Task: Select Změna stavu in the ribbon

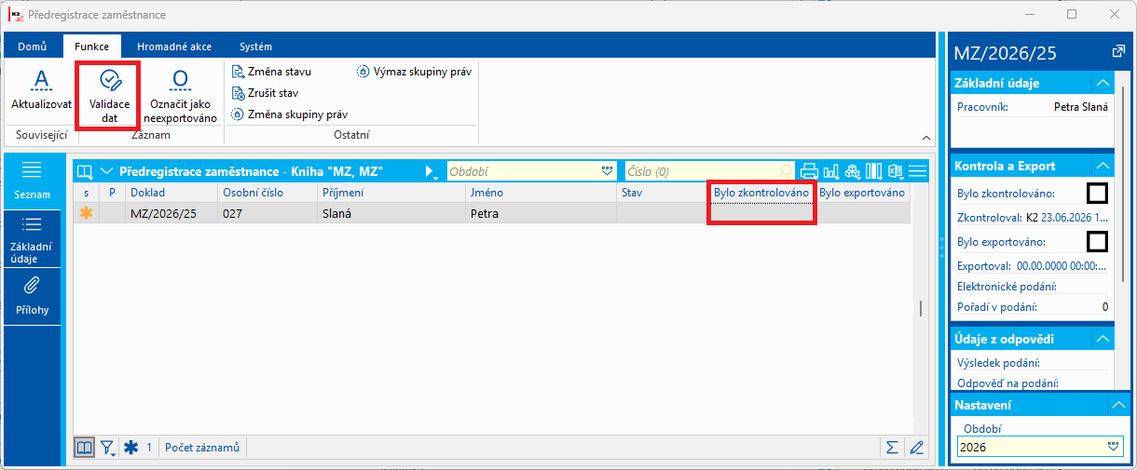Action: [x=272, y=72]
